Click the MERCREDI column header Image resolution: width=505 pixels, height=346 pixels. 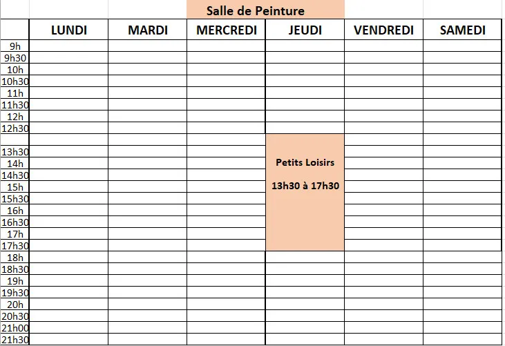tap(226, 30)
